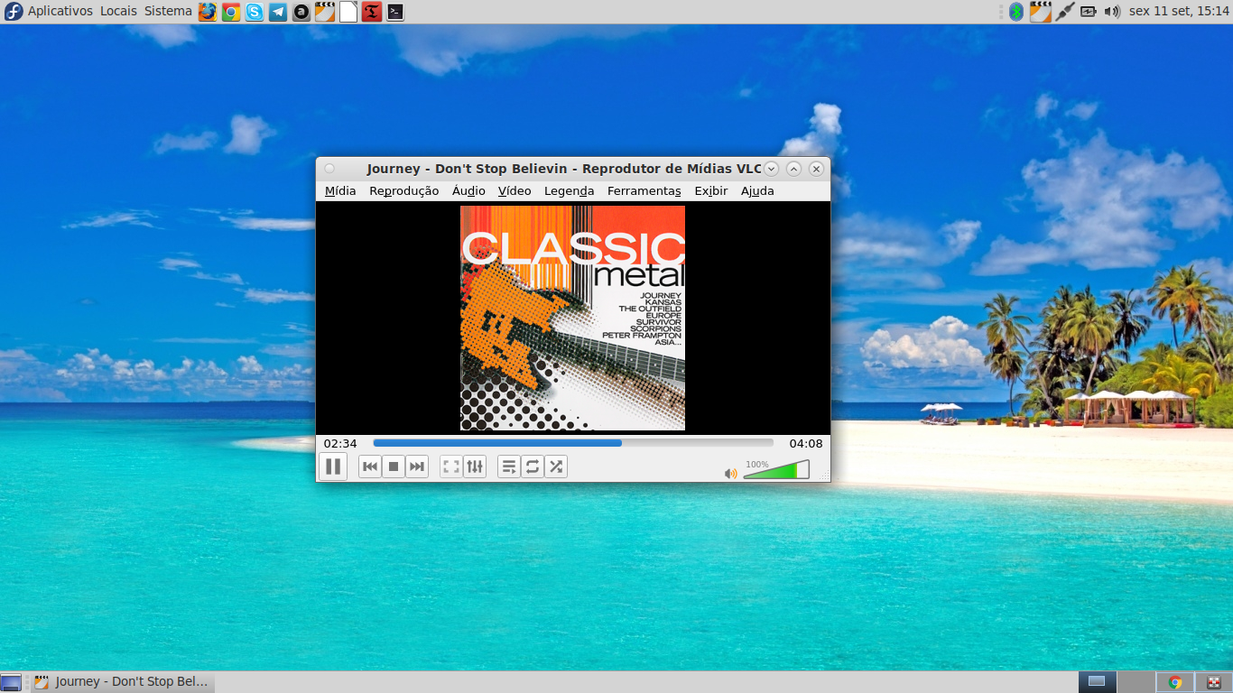Skip to previous track in VLC
Viewport: 1233px width, 693px height.
tap(370, 467)
